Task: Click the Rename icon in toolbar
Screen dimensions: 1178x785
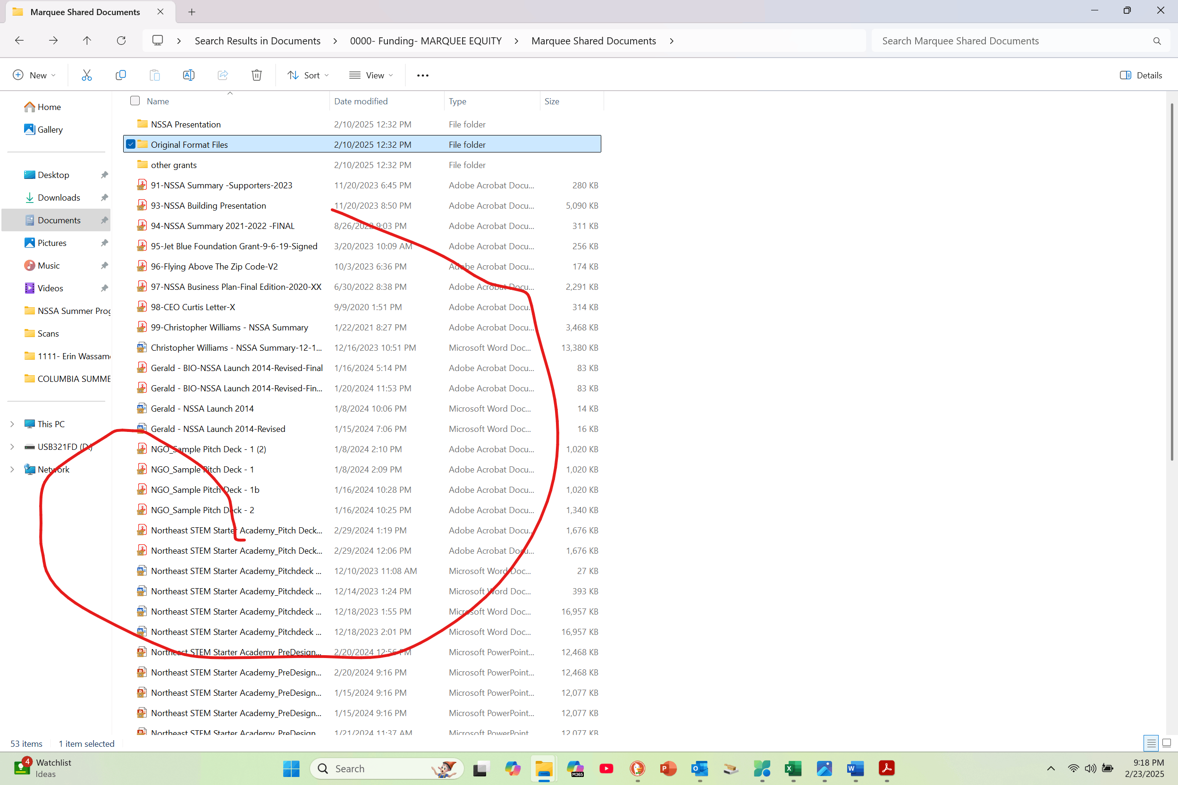Action: [189, 75]
